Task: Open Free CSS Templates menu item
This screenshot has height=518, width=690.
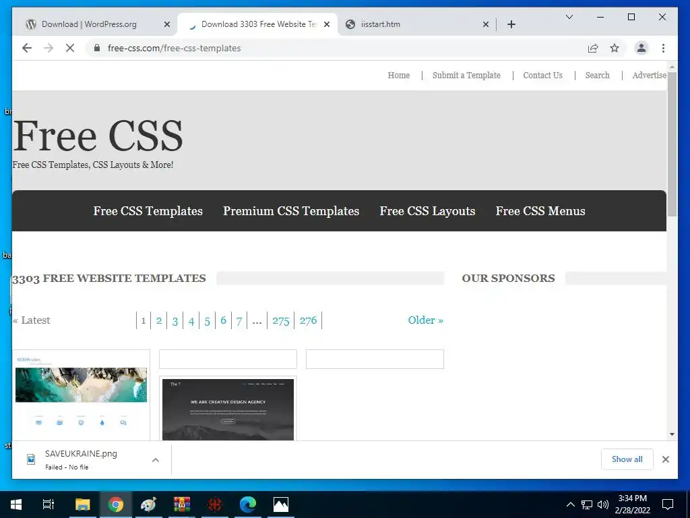Action: (148, 211)
